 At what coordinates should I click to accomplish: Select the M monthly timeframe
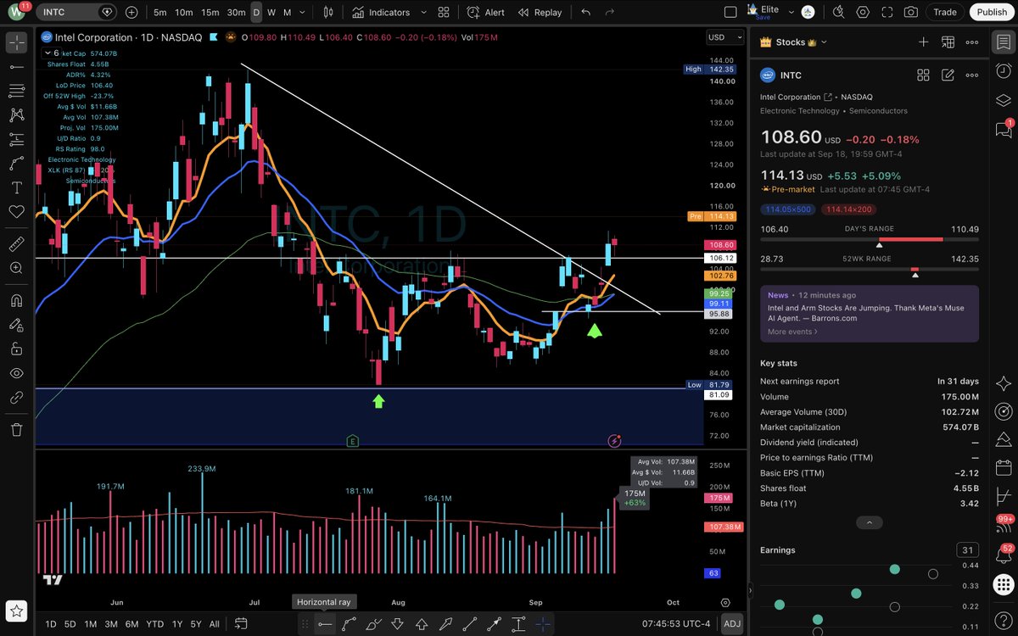pyautogui.click(x=287, y=12)
